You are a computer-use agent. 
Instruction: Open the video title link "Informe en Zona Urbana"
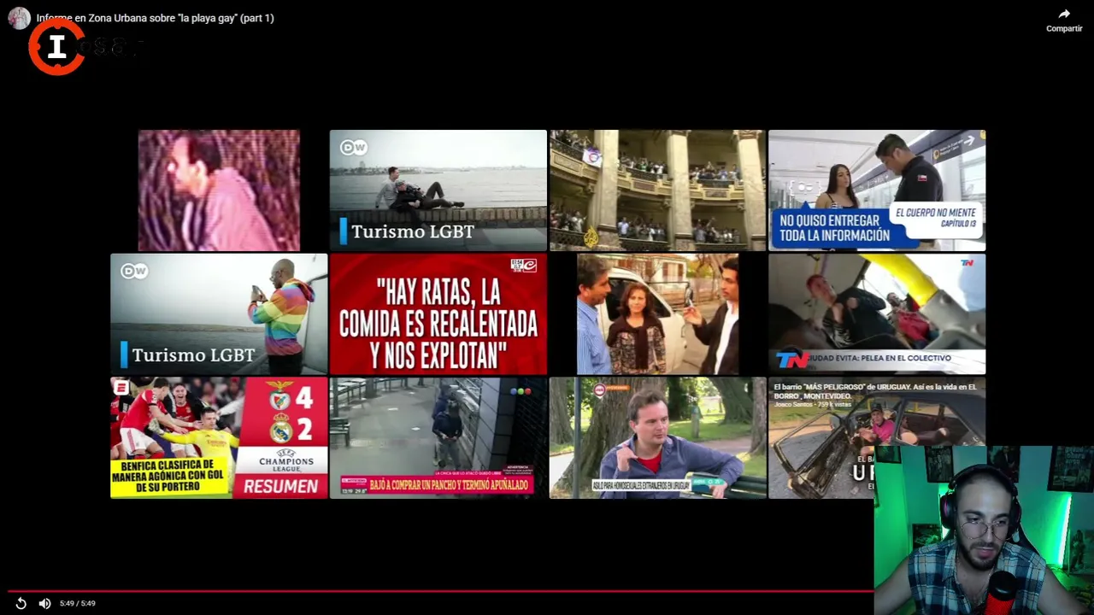pyautogui.click(x=155, y=18)
